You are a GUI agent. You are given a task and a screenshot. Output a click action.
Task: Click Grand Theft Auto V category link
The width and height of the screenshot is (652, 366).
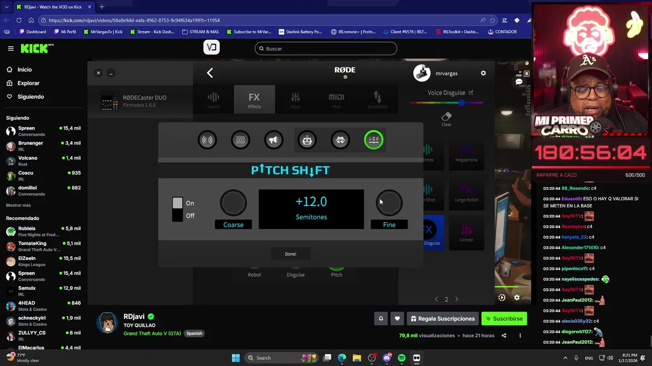click(152, 333)
